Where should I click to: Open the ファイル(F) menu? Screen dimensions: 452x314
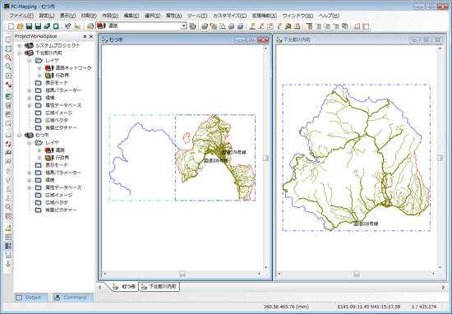(x=21, y=16)
